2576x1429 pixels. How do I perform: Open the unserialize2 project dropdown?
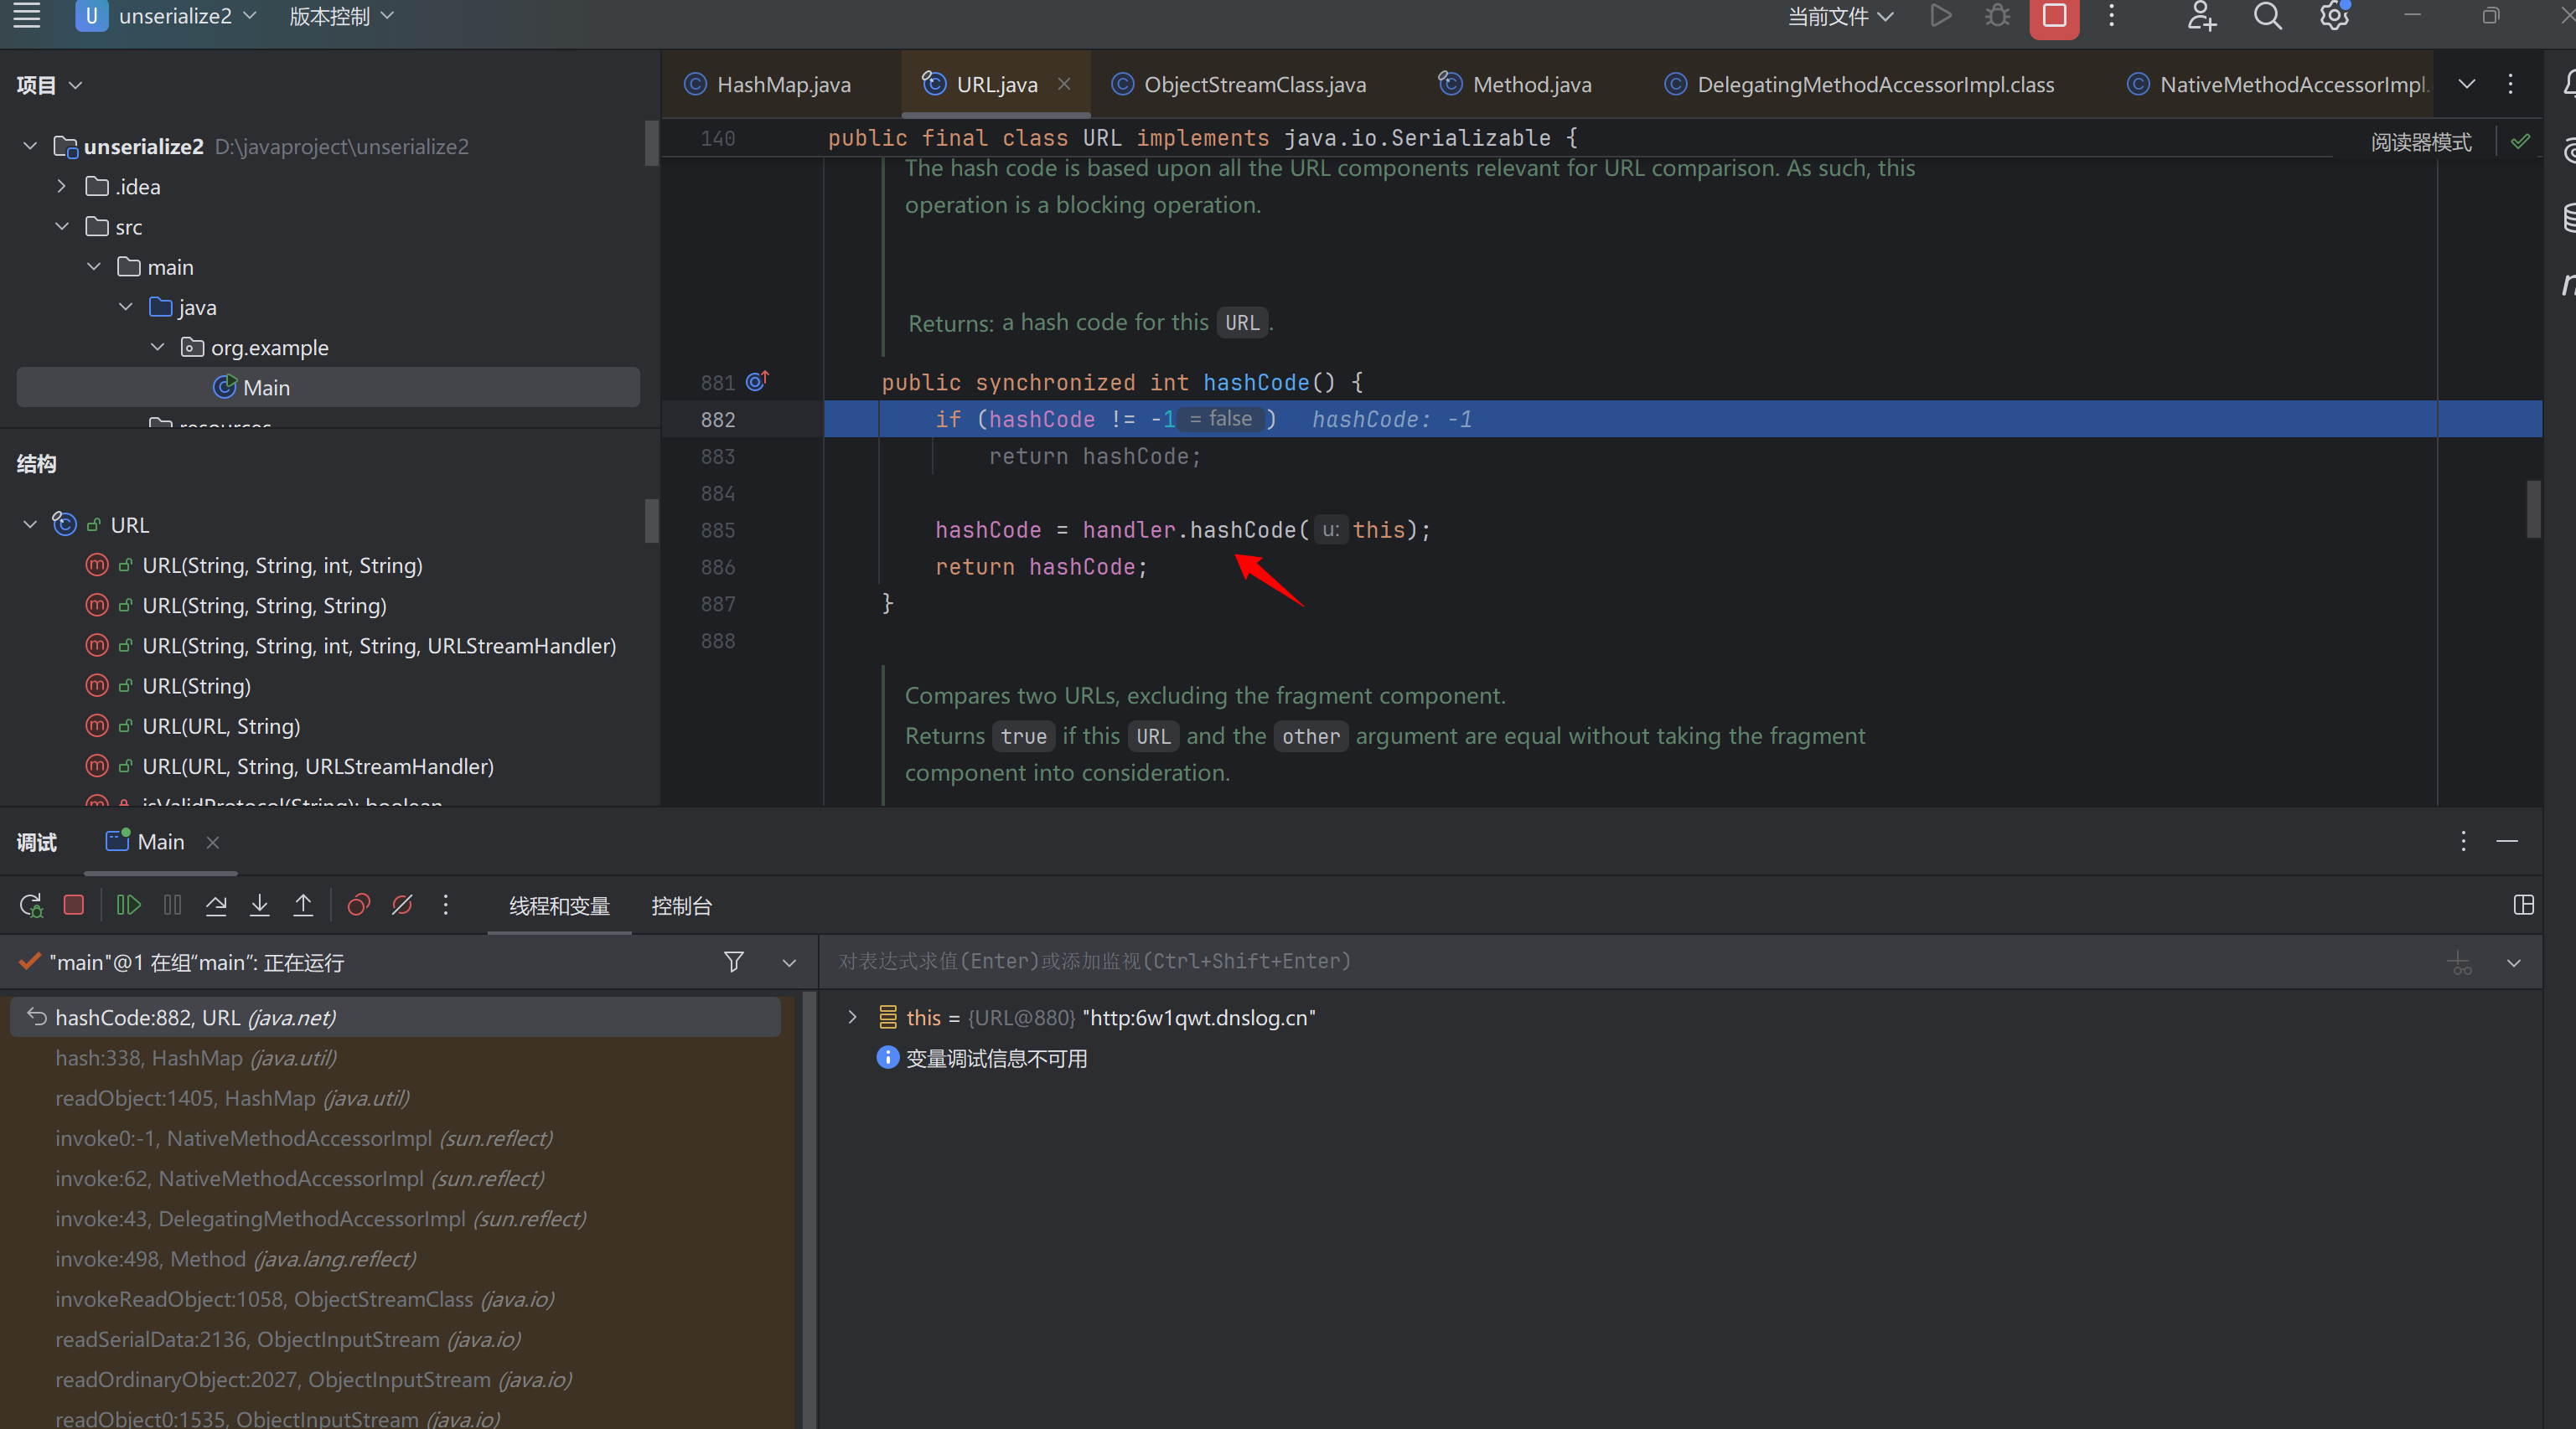(175, 17)
